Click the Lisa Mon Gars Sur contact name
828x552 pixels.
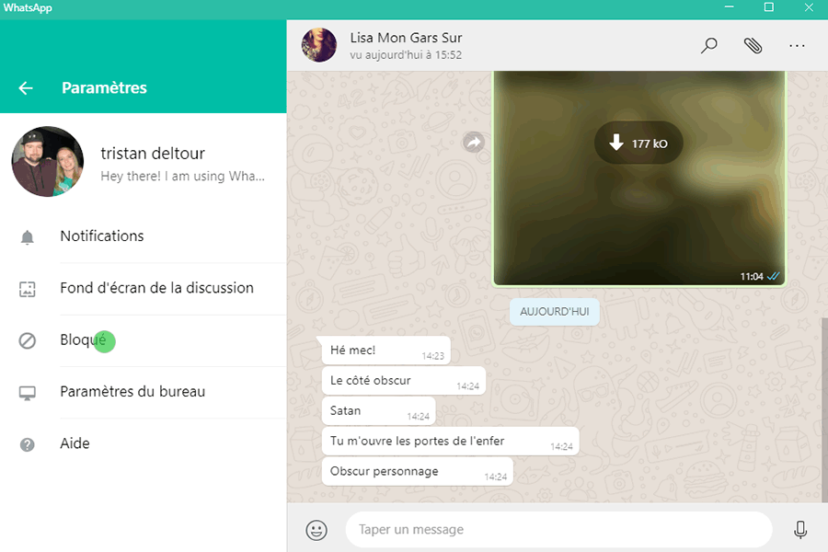pos(406,38)
